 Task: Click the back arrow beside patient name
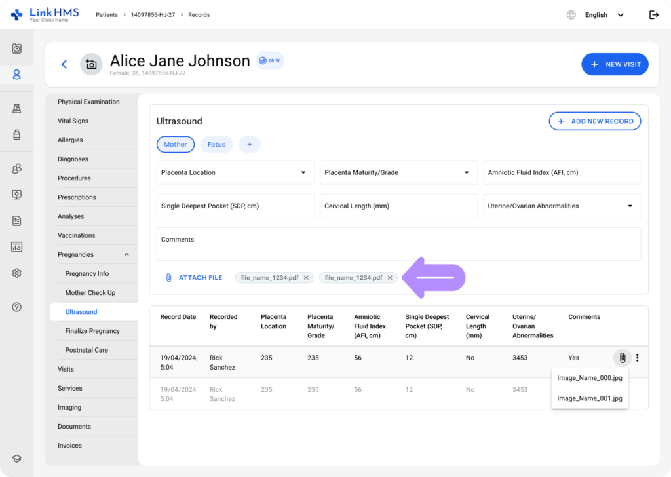point(64,64)
